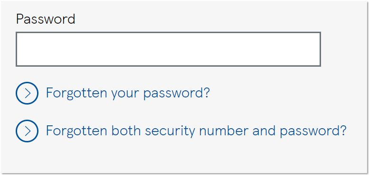
Task: Select the blue circle icon on the last row
Action: point(27,131)
